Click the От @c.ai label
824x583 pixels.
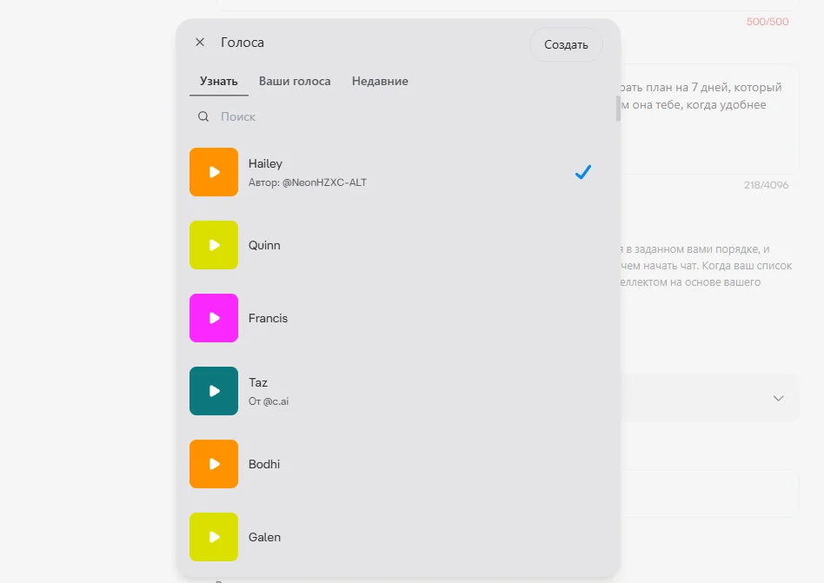pos(269,401)
